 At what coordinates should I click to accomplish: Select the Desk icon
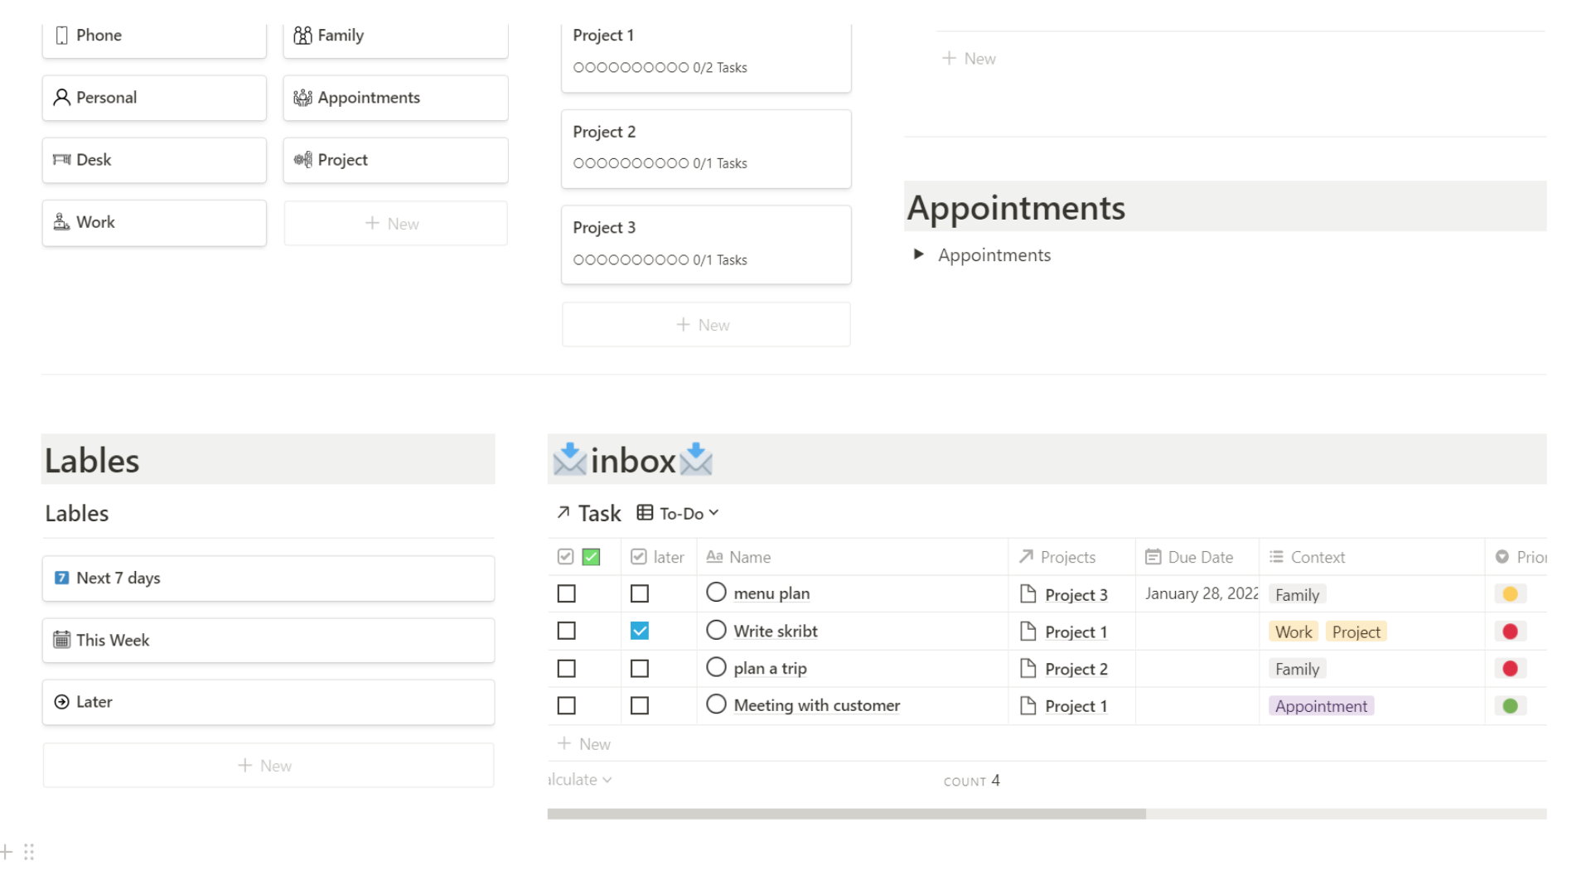click(61, 159)
